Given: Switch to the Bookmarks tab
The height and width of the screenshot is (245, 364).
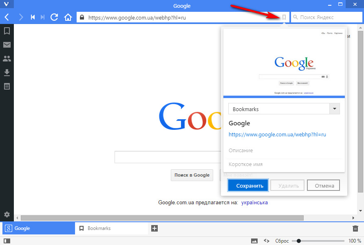Looking at the screenshot, I should click(x=111, y=228).
